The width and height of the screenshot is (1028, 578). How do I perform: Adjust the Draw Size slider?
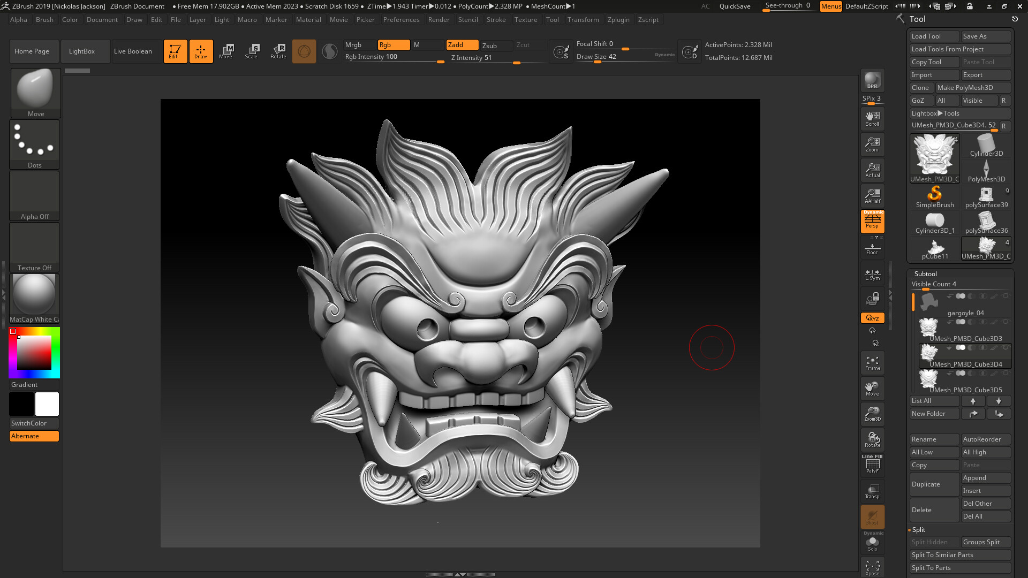(625, 57)
